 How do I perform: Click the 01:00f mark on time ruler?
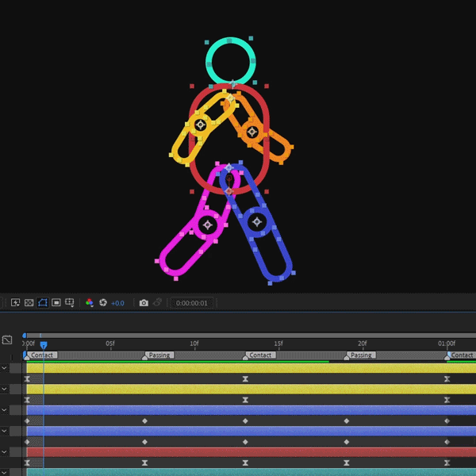[446, 344]
